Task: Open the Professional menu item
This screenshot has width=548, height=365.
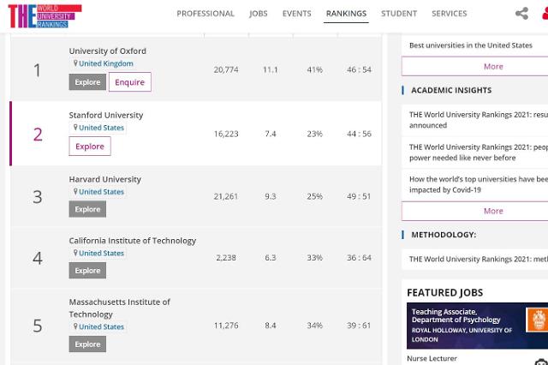Action: pyautogui.click(x=205, y=14)
